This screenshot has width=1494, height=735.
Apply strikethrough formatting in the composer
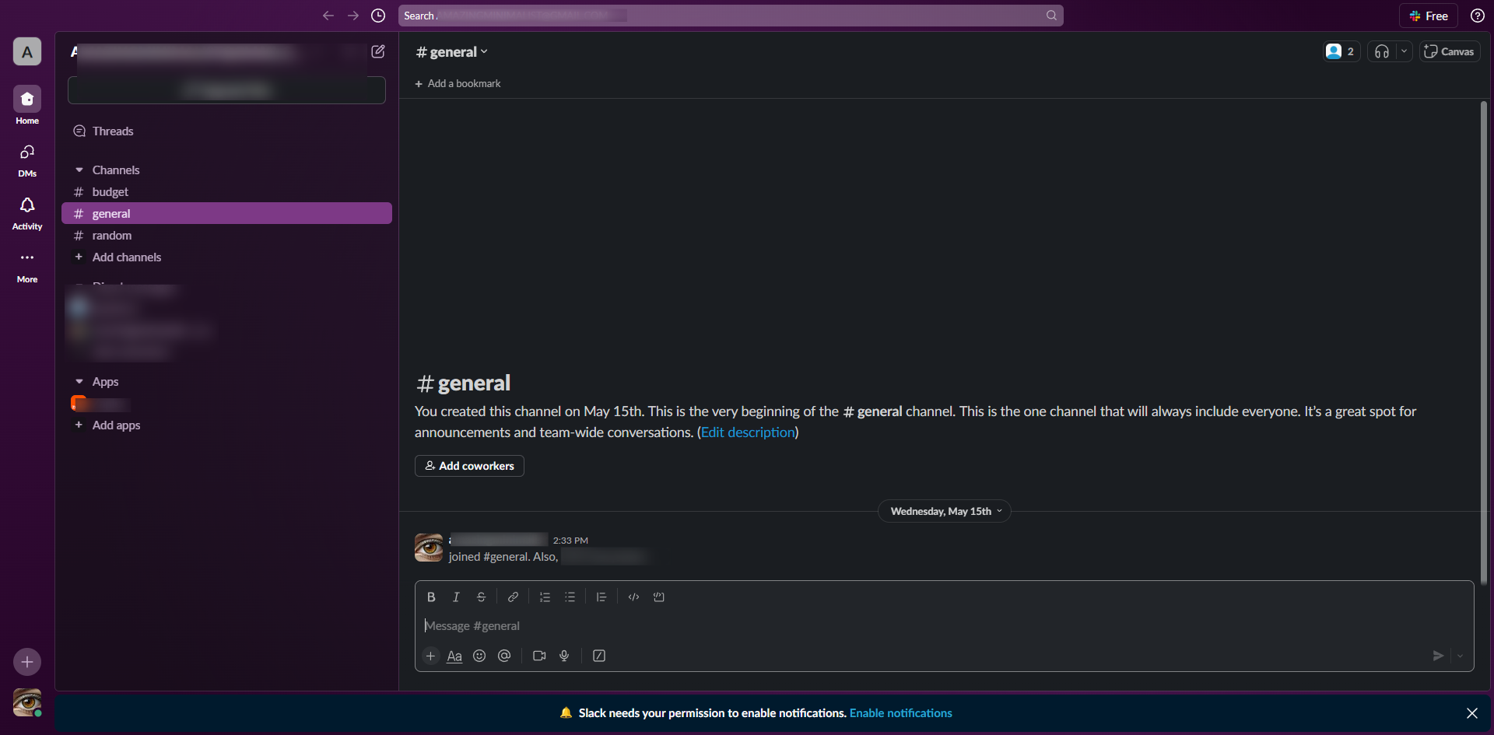(481, 597)
